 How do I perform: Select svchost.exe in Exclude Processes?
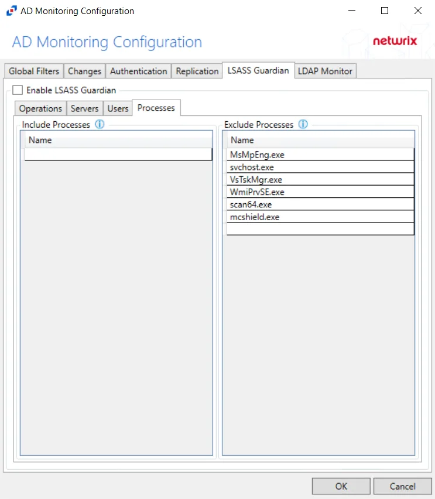pyautogui.click(x=320, y=167)
